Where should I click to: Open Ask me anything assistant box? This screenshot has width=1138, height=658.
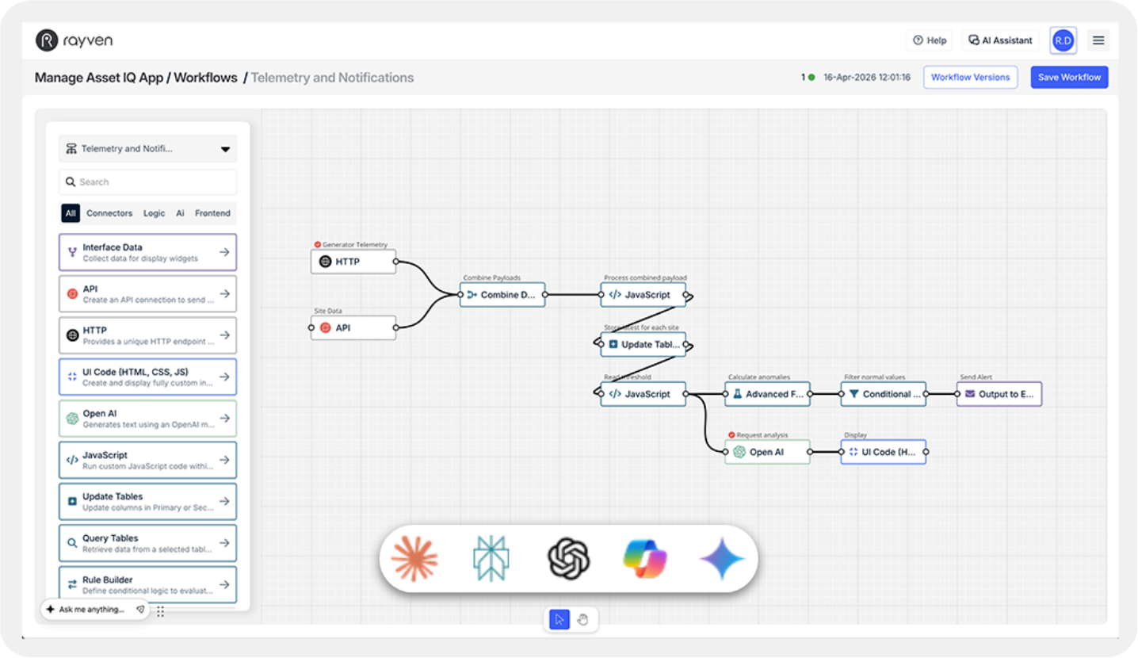[x=95, y=610]
